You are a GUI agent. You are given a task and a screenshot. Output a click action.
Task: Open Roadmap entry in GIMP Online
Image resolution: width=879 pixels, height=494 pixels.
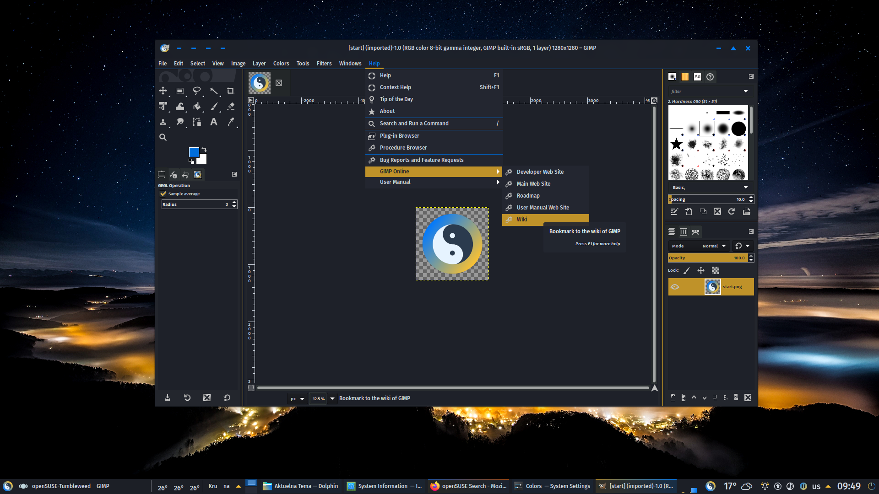click(x=546, y=196)
